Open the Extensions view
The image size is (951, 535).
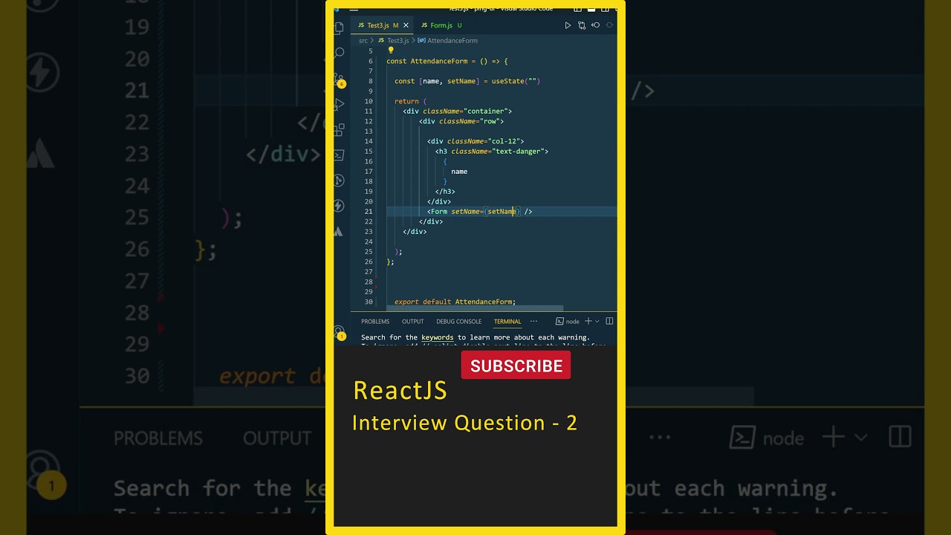[x=339, y=129]
